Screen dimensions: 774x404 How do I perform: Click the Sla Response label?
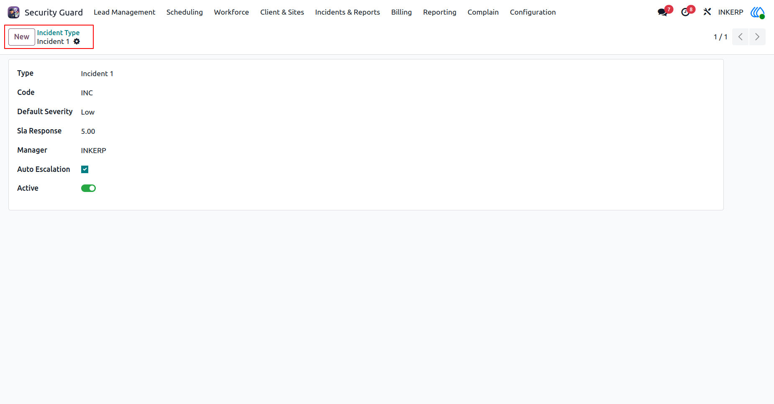(39, 131)
